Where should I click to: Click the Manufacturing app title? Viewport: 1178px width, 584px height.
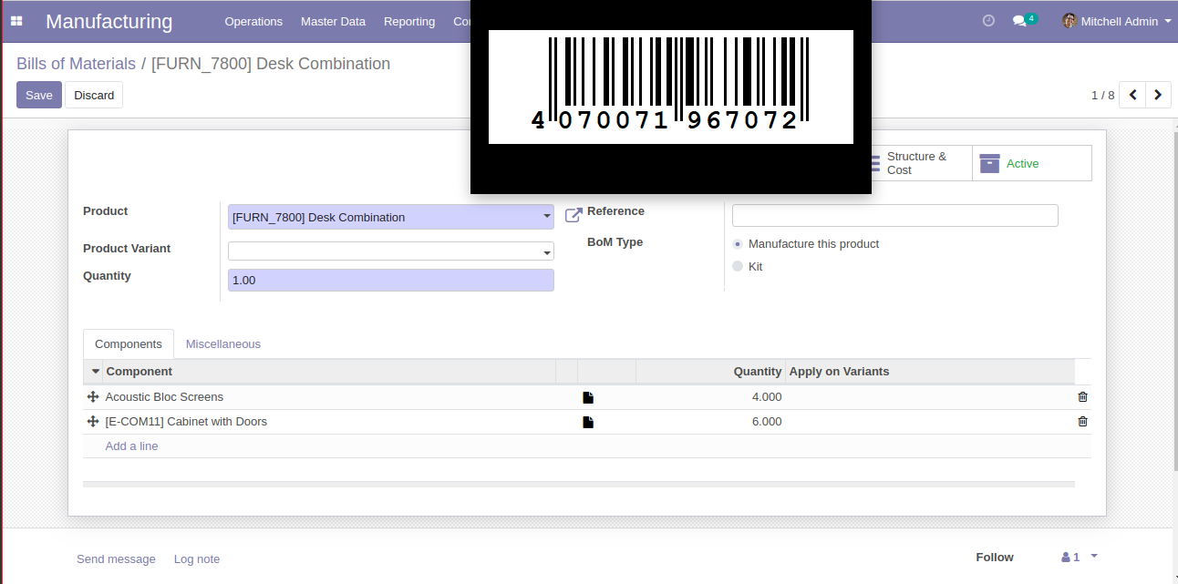pyautogui.click(x=109, y=21)
